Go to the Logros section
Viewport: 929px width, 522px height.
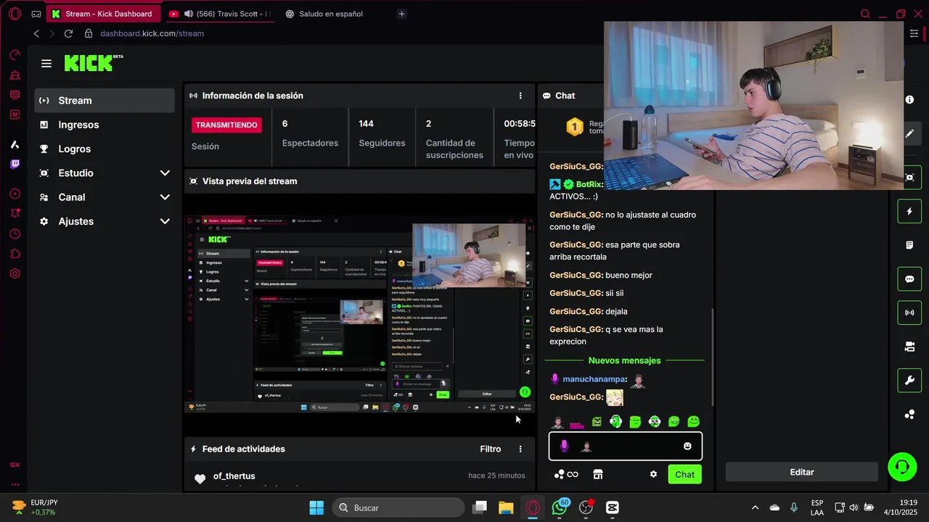(x=105, y=149)
